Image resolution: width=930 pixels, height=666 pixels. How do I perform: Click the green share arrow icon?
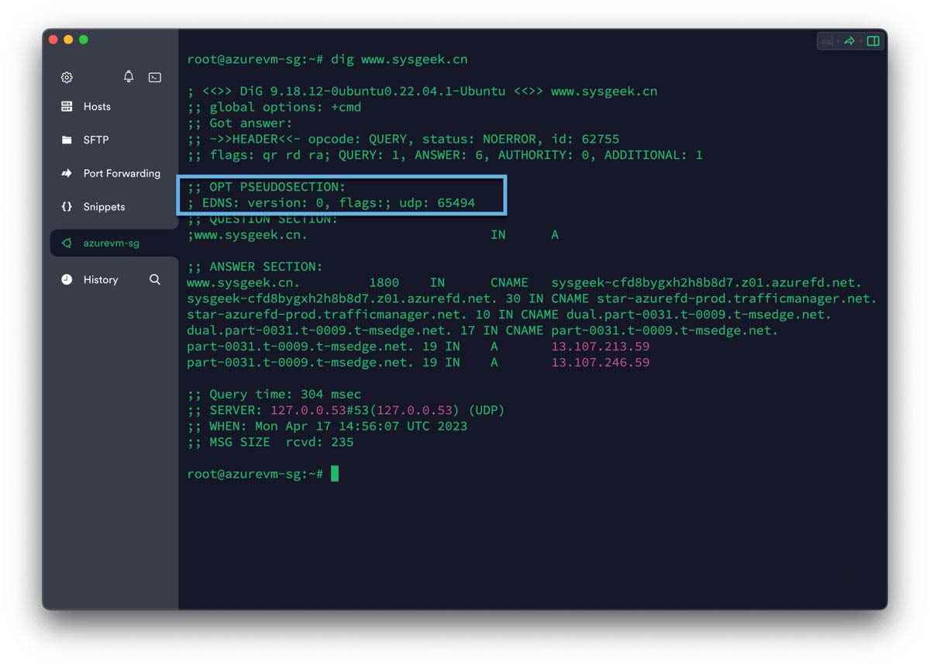click(x=849, y=41)
